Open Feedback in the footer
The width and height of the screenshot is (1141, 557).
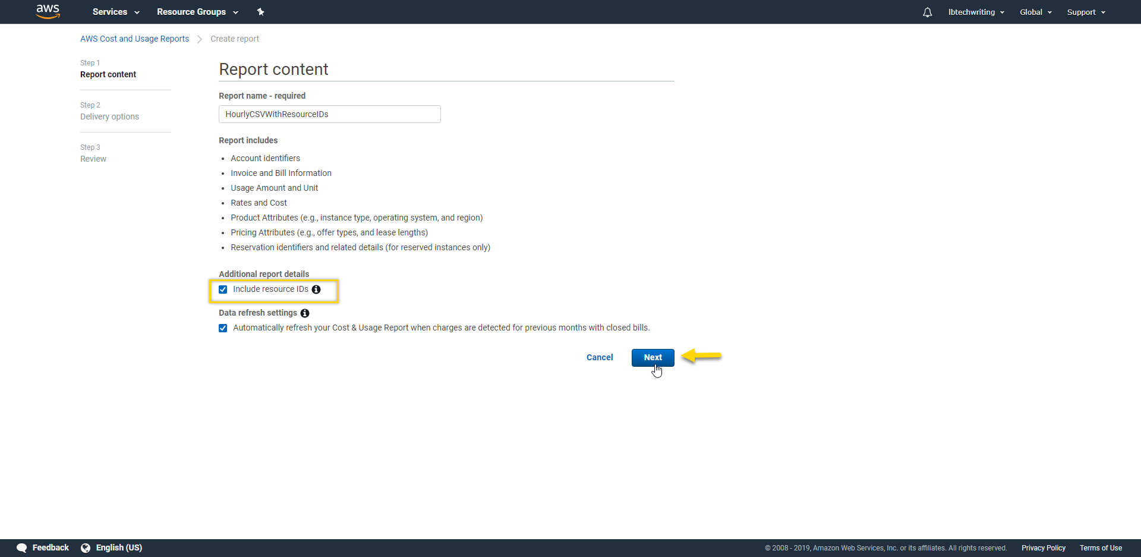point(43,547)
